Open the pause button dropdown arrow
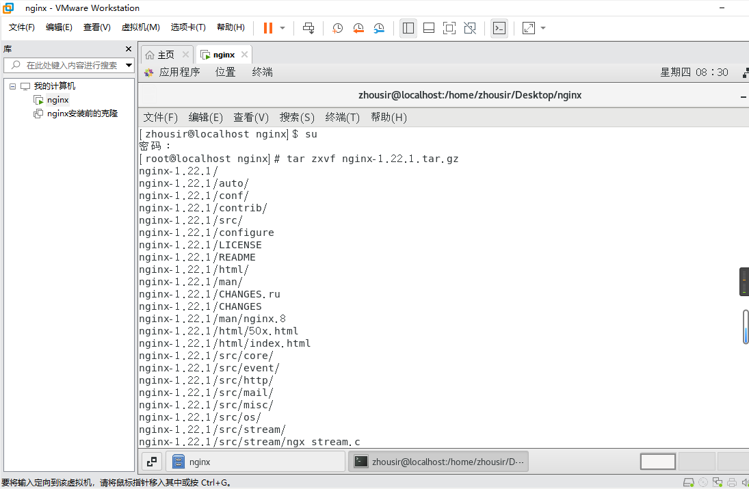 pyautogui.click(x=282, y=28)
